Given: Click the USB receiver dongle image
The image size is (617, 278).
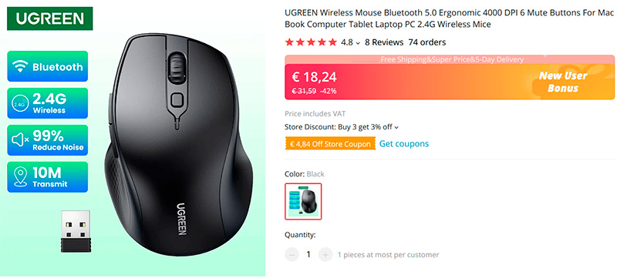Looking at the screenshot, I should [76, 232].
